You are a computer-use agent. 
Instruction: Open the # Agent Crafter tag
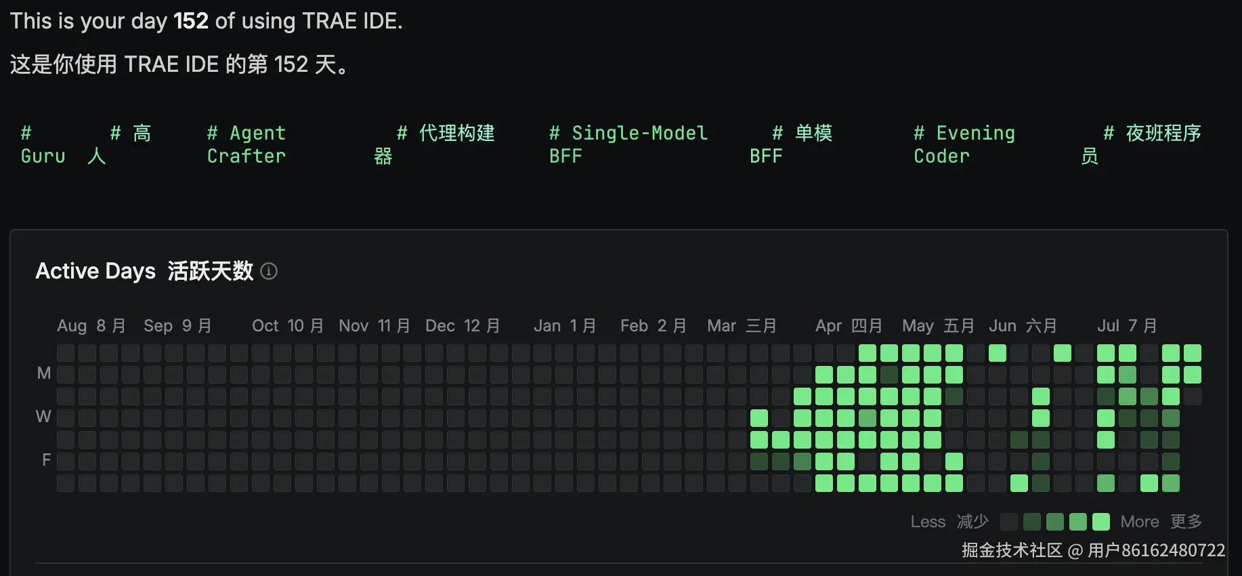(x=247, y=144)
